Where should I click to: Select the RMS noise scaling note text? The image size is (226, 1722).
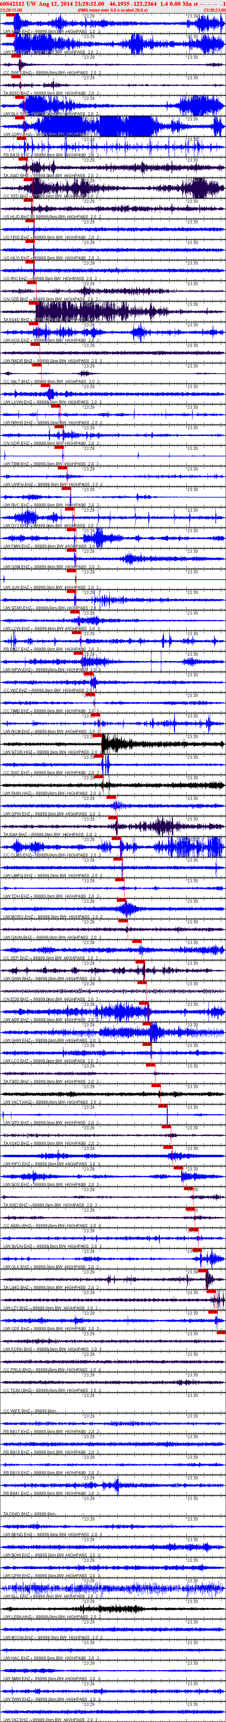(x=113, y=10)
